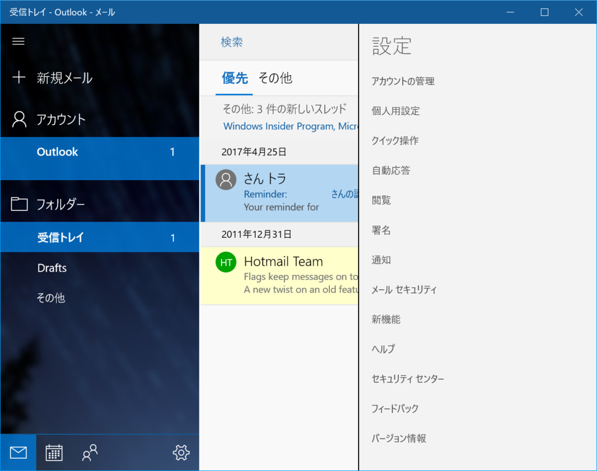Open バージョン情報 entry

click(399, 438)
